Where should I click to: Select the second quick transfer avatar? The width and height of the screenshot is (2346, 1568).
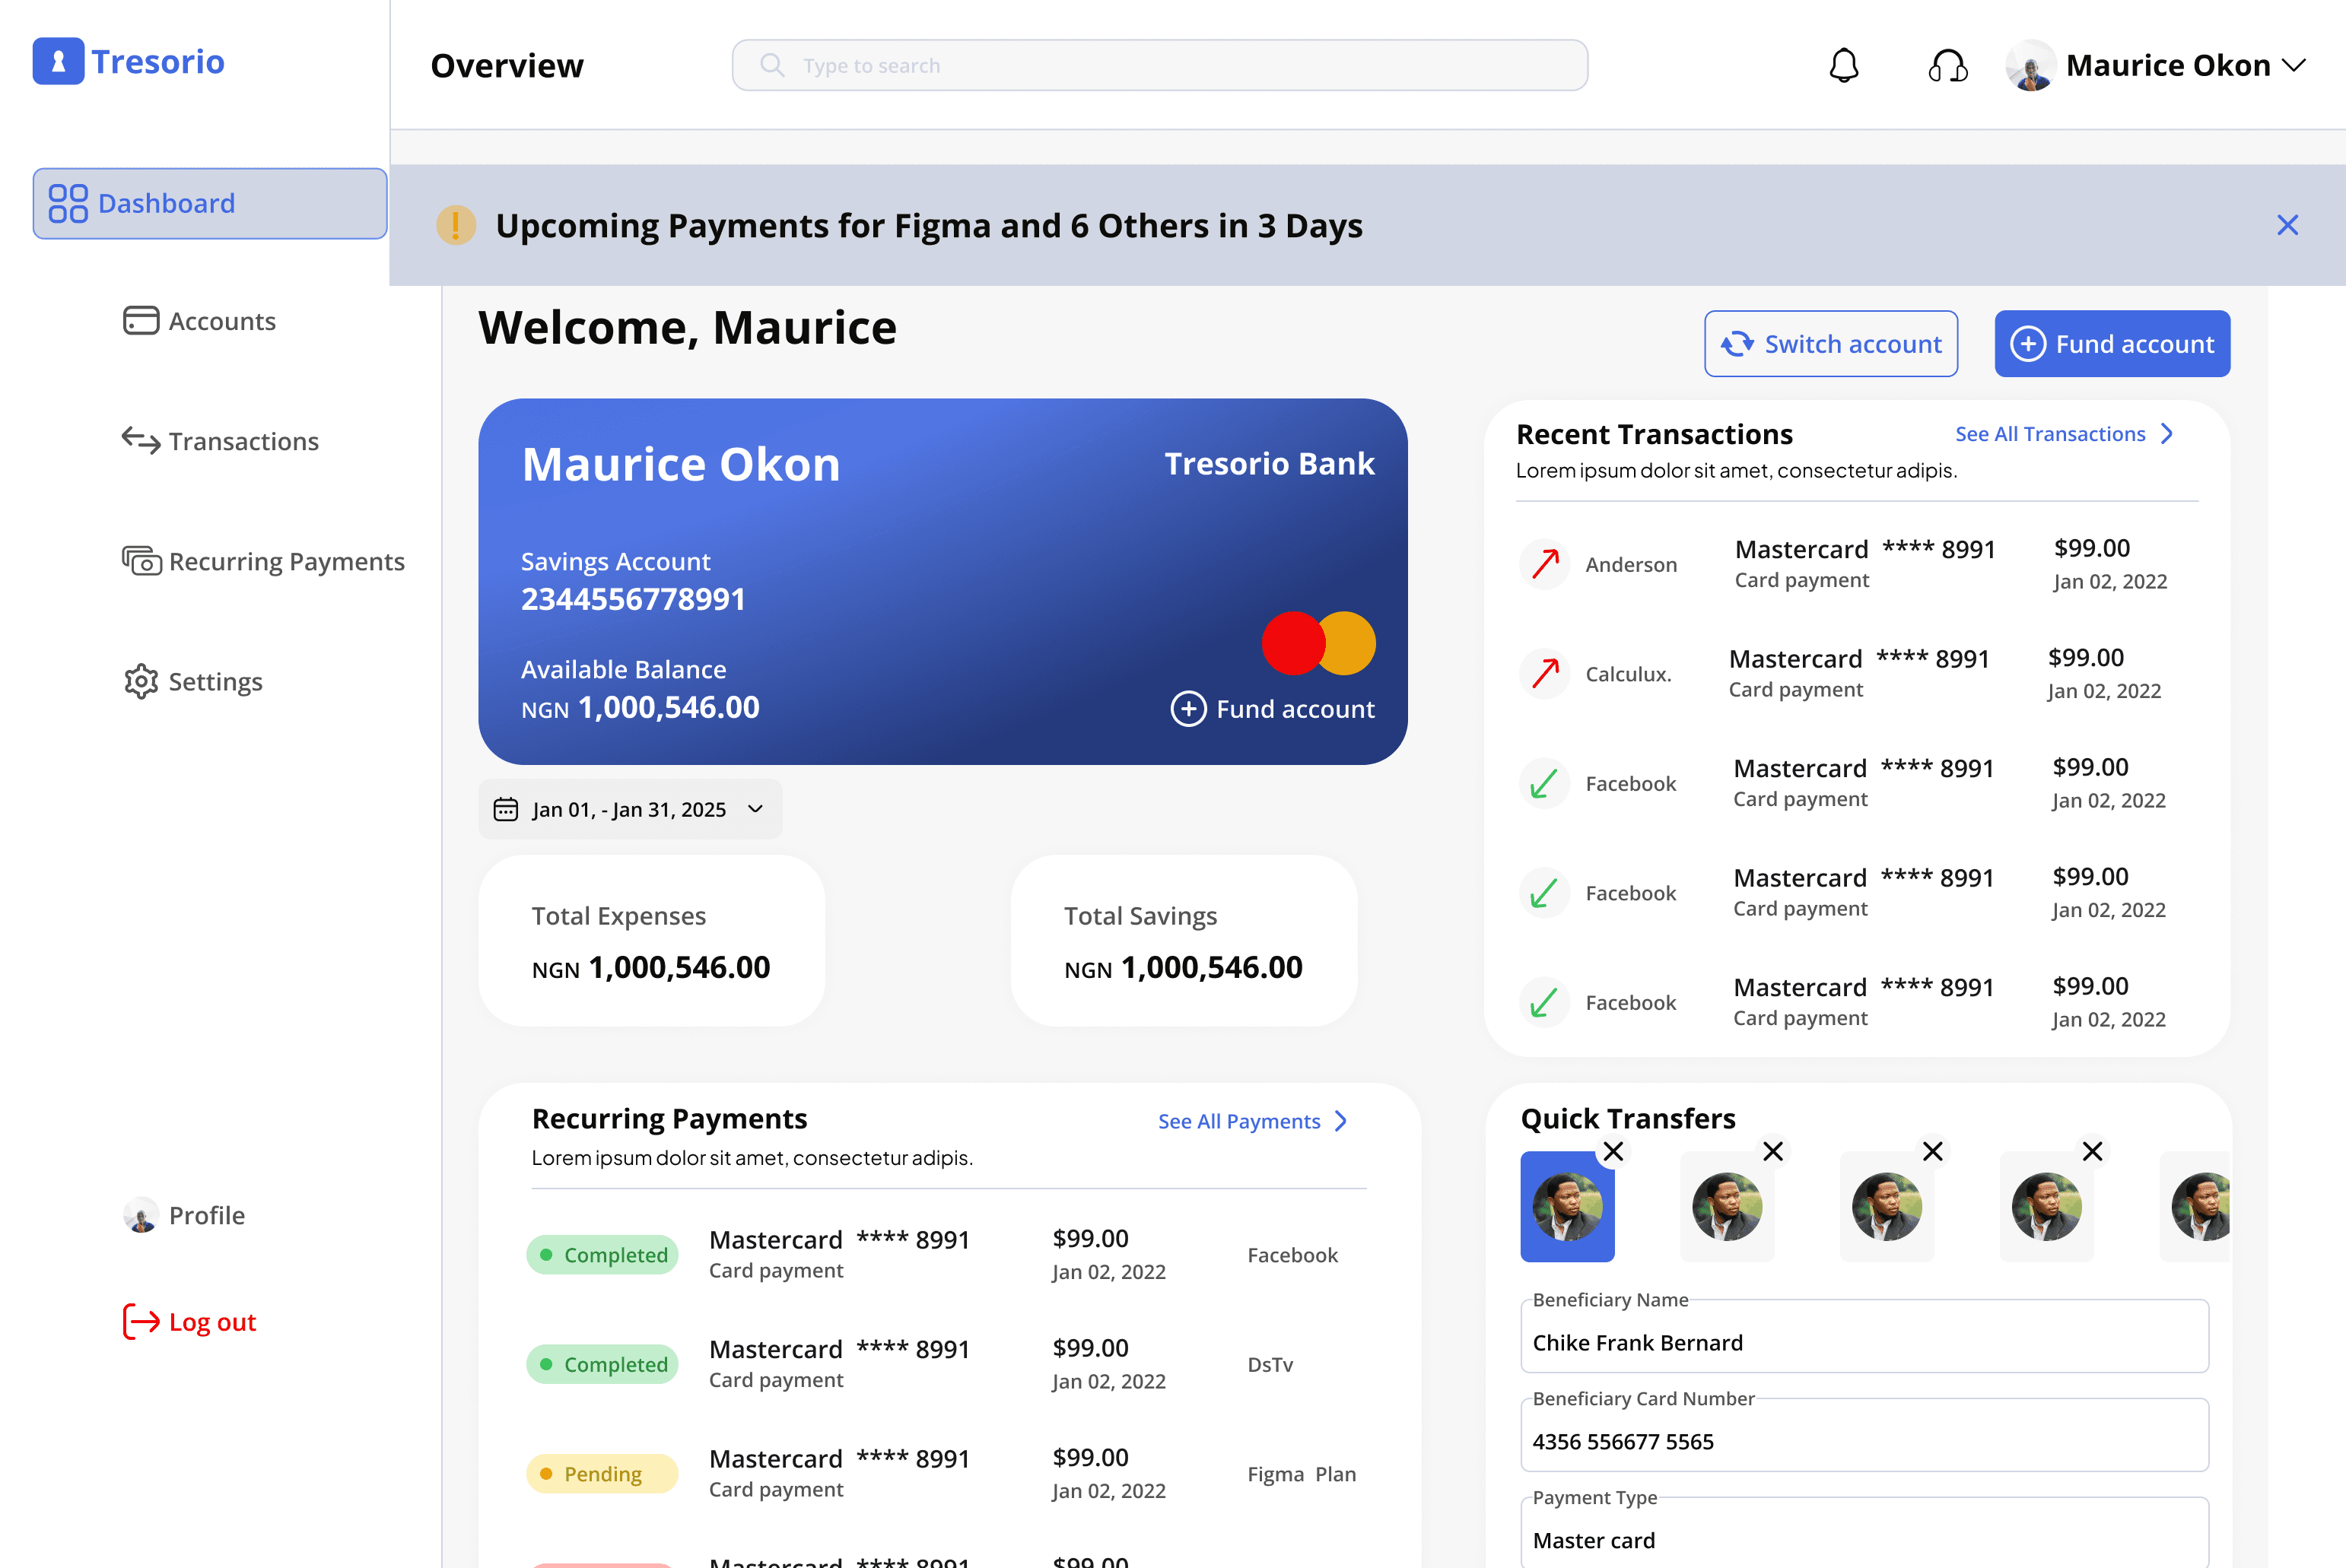(1727, 1207)
